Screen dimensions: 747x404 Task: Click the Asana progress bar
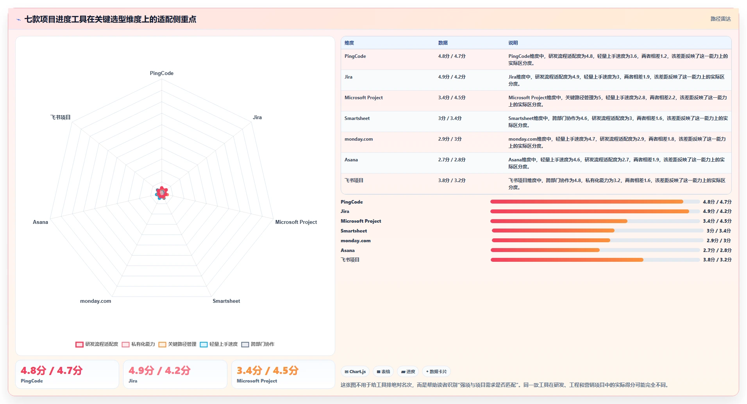pyautogui.click(x=595, y=250)
